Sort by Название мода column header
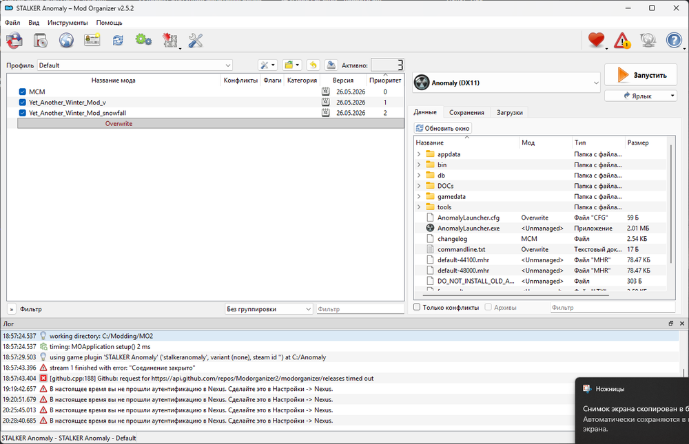The width and height of the screenshot is (689, 444). (114, 80)
